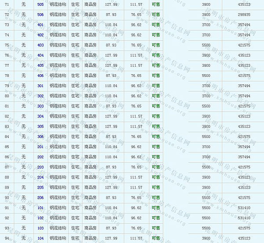The image size is (264, 243).
Task: Open the 302 room link
Action: pyautogui.click(x=40, y=96)
